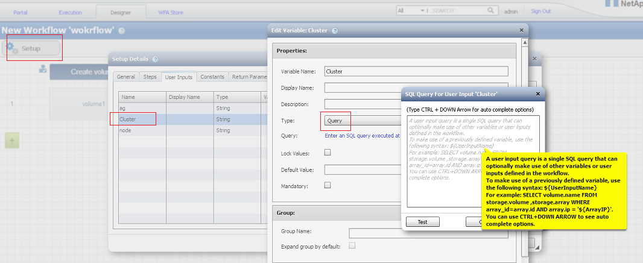Click Edit Variable scrollbar up arrow

tap(525, 42)
